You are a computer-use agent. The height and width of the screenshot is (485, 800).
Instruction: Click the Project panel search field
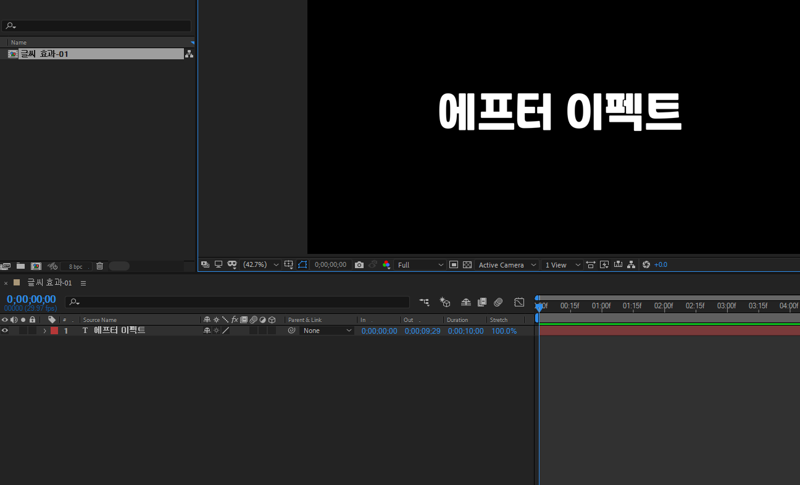(x=96, y=26)
